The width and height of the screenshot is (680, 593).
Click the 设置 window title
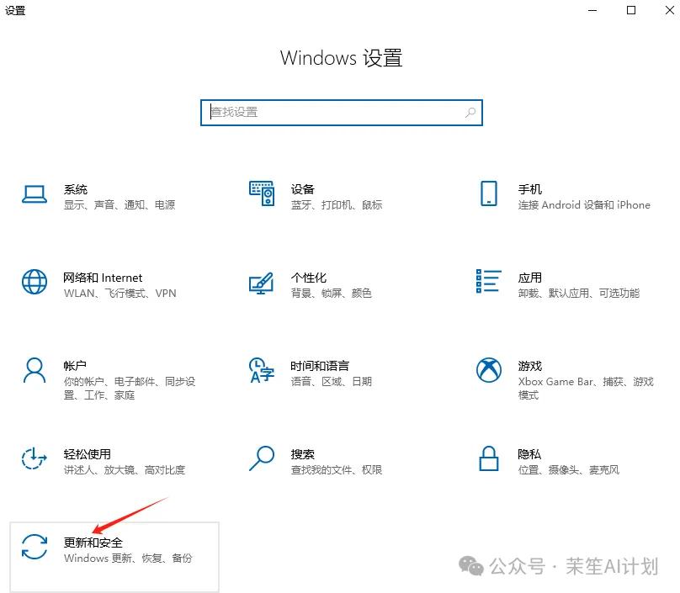(x=15, y=10)
